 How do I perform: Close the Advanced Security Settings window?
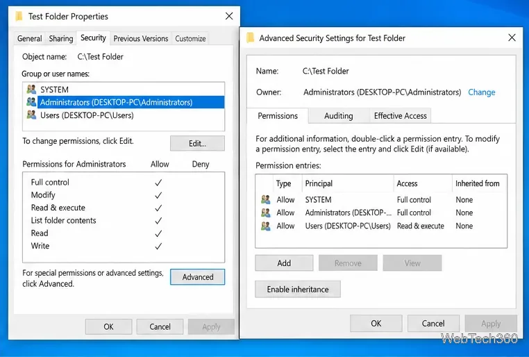(512, 38)
